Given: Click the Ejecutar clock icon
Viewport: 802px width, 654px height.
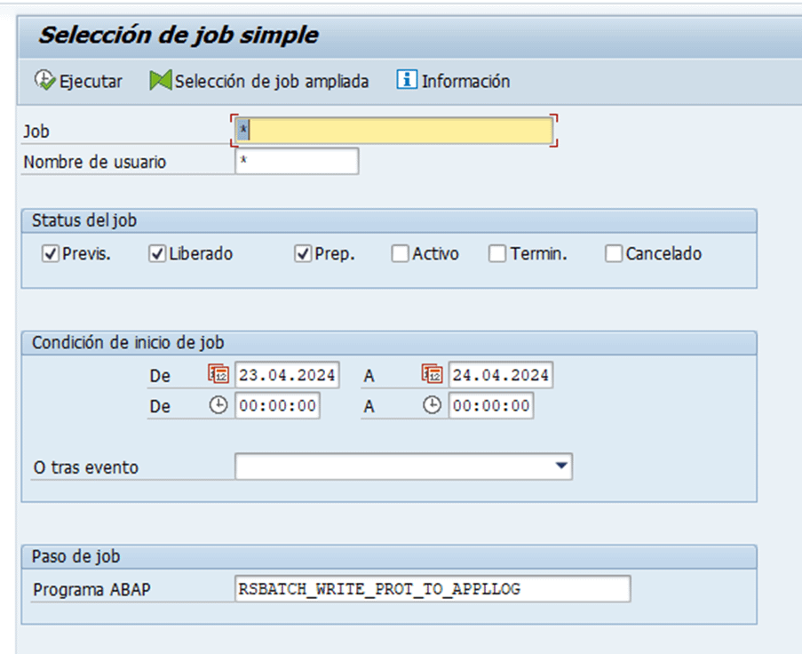Looking at the screenshot, I should click(x=44, y=81).
